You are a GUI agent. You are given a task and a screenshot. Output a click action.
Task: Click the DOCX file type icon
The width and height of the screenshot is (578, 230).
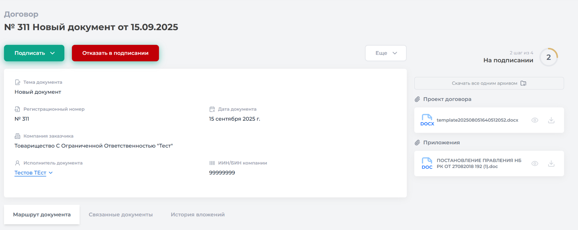tap(427, 120)
